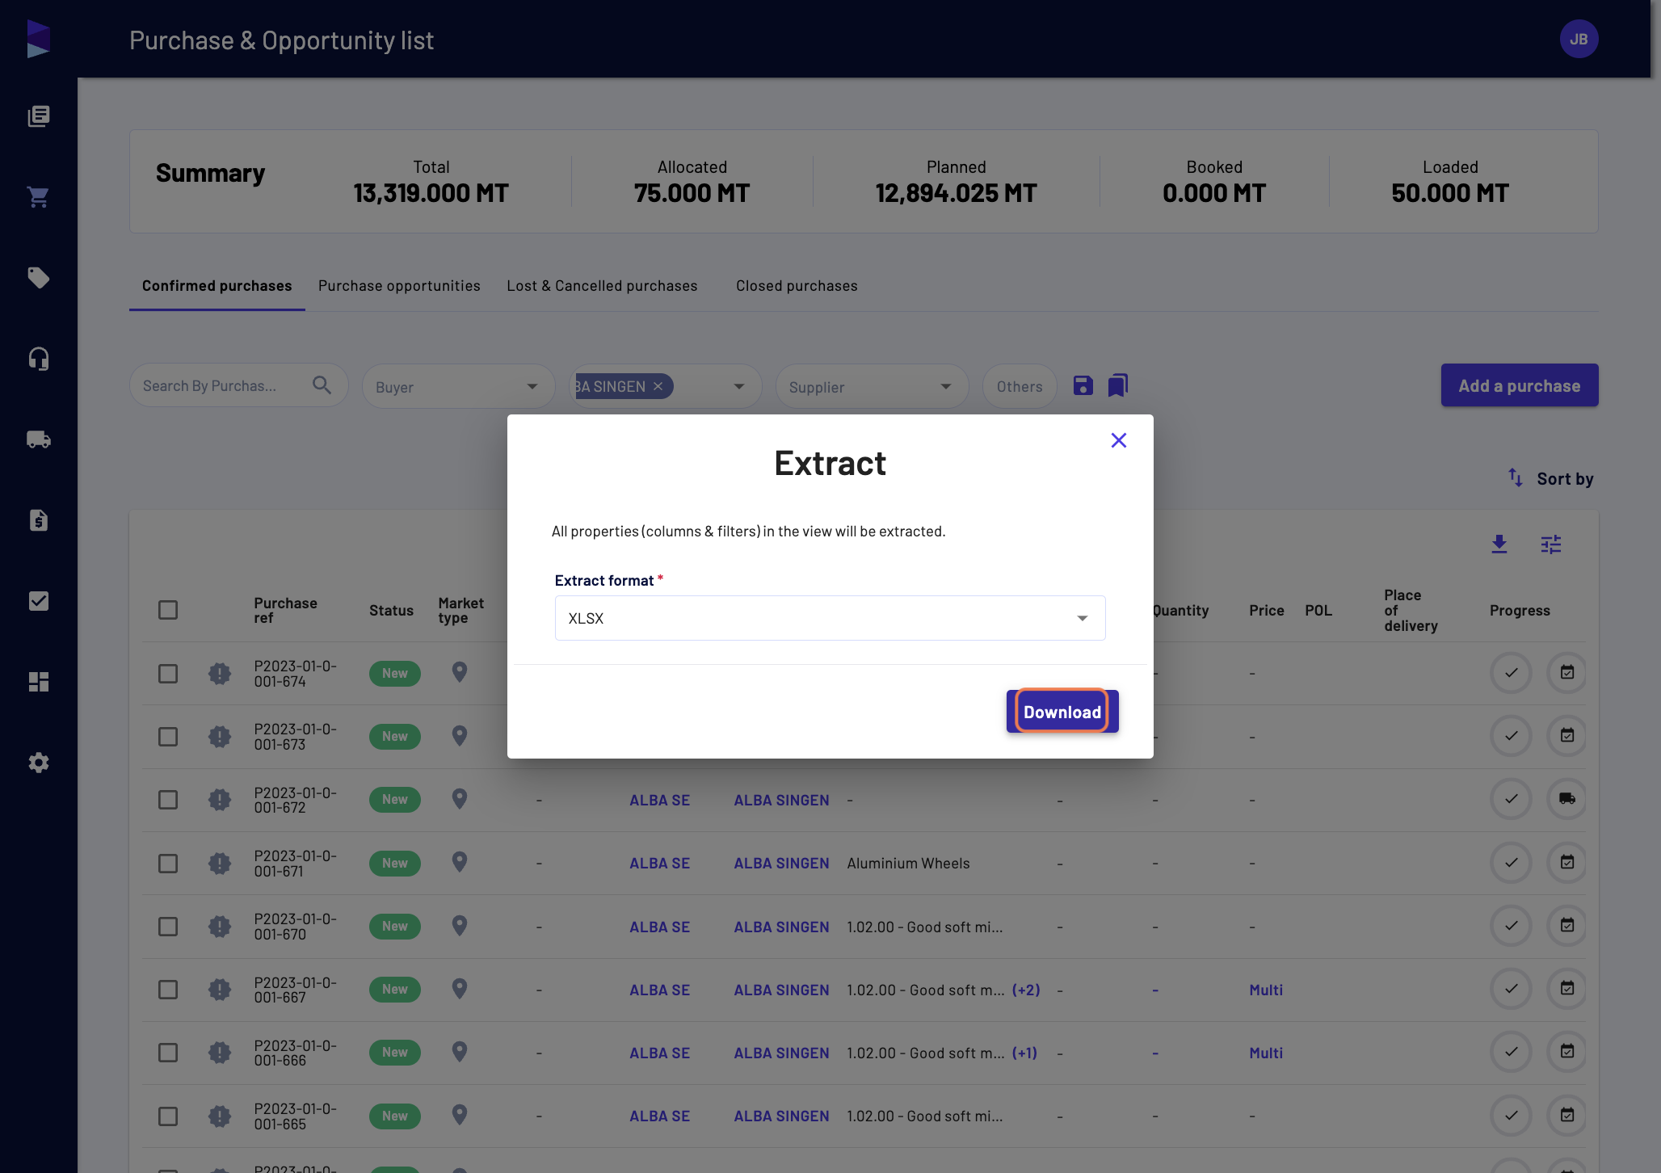Open the JB user avatar menu
1661x1173 pixels.
point(1579,39)
